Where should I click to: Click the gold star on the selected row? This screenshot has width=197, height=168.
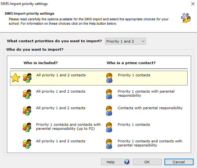tap(15, 78)
